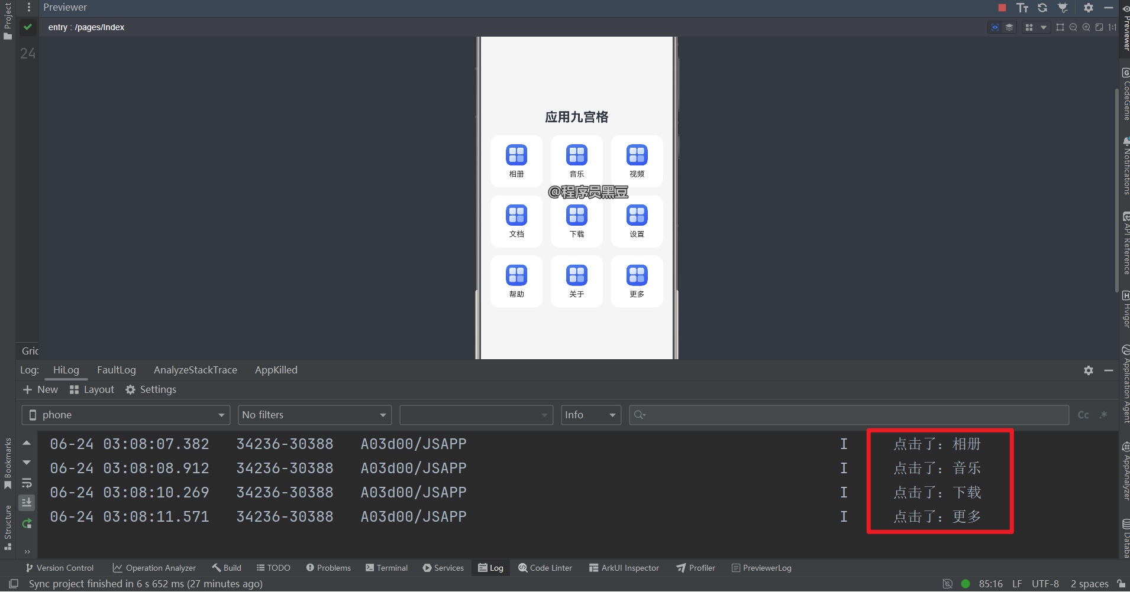Open the phone device dropdown
Viewport: 1130px width, 592px height.
126,415
